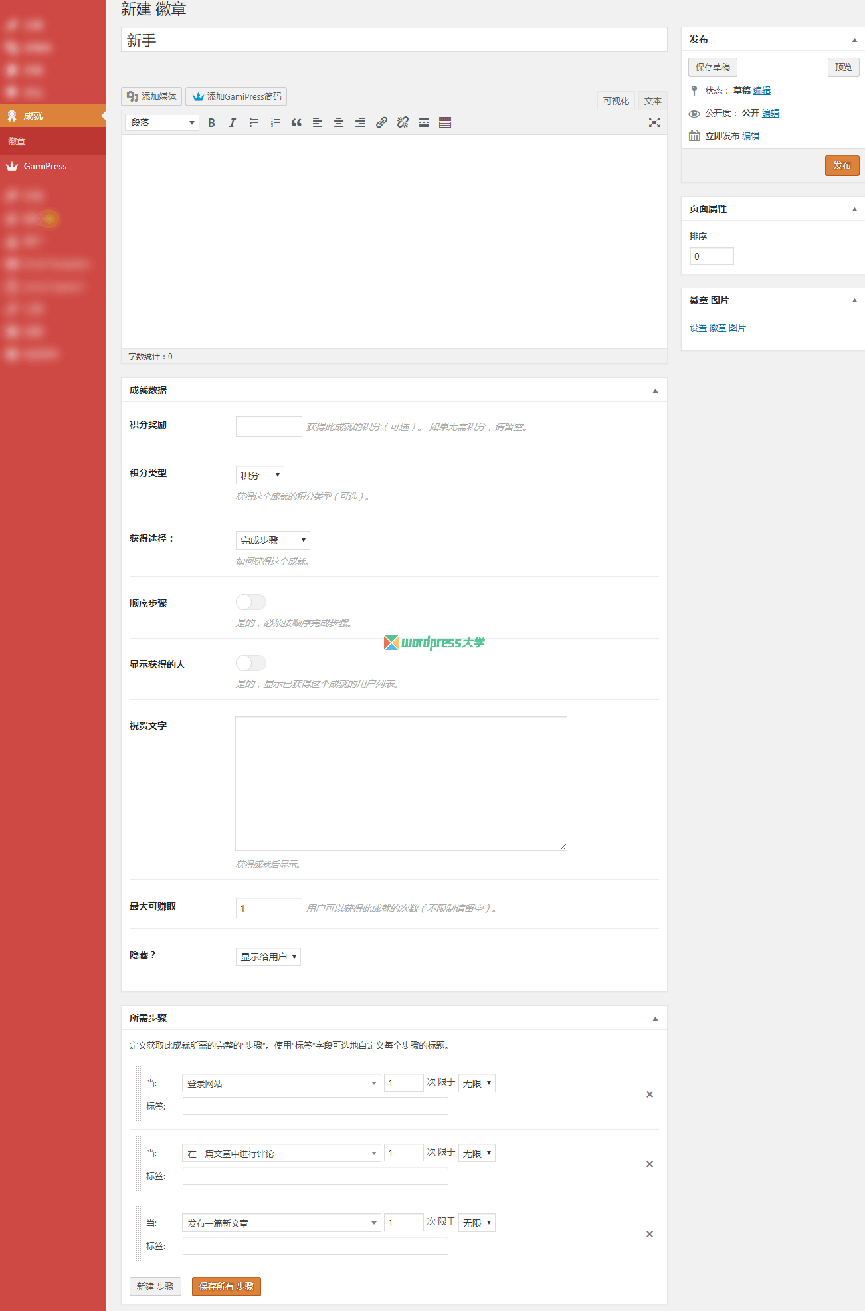Expand the 显示给用户 visibility dropdown
This screenshot has height=1311, width=865.
268,957
